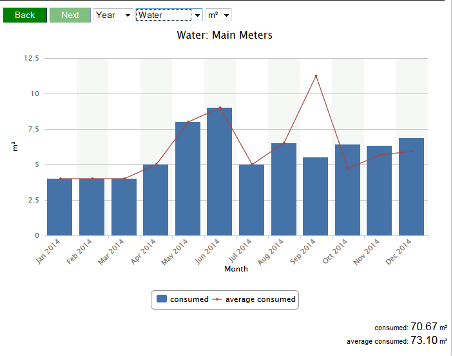Select the May 2014 bar
This screenshot has height=356, width=453.
(188, 179)
